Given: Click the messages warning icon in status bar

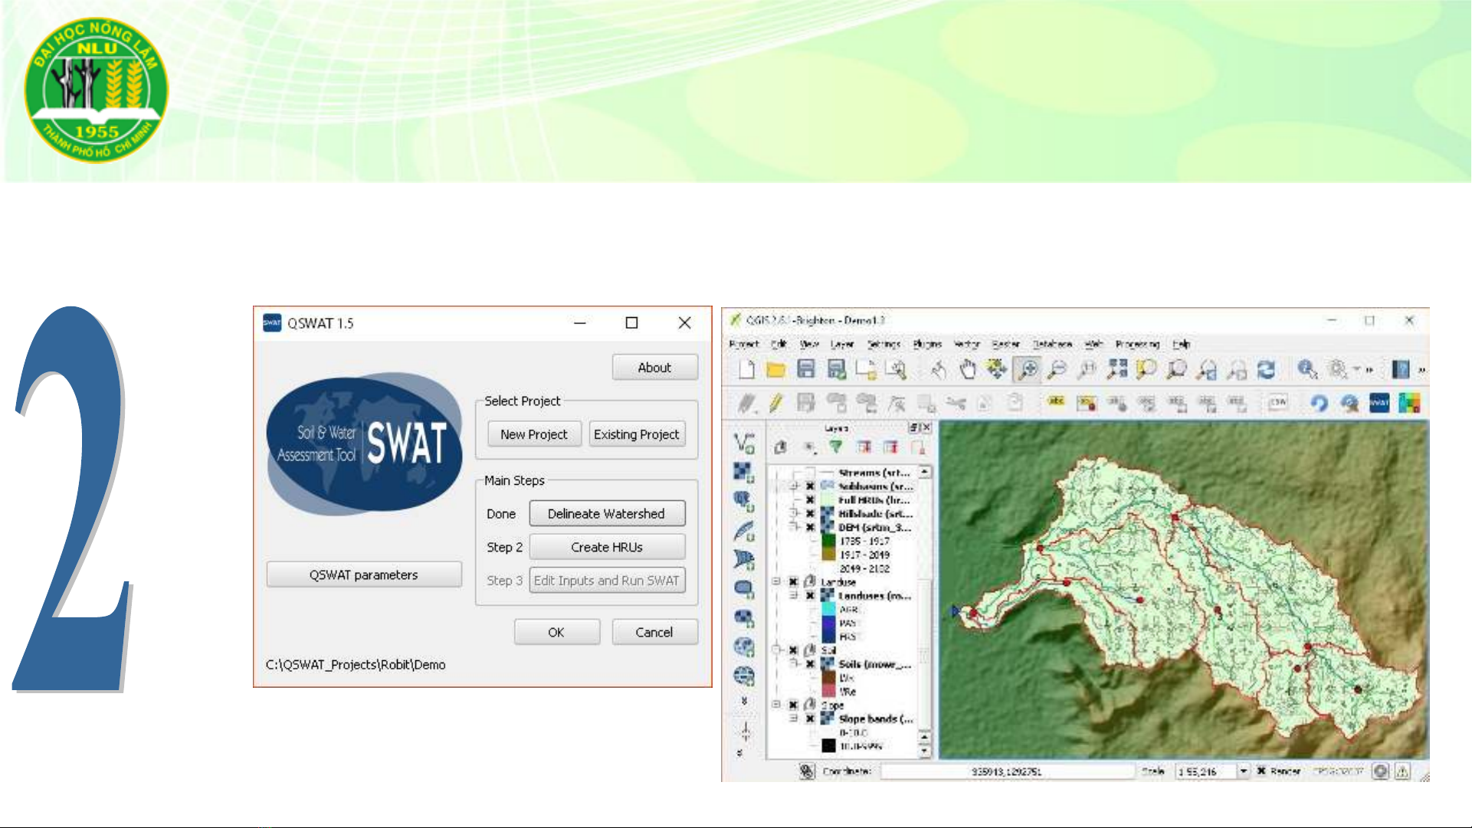Looking at the screenshot, I should point(1402,771).
